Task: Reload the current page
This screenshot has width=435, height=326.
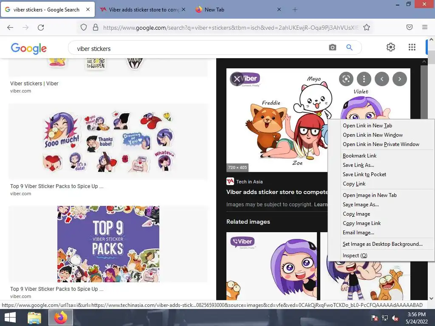Action: point(41,27)
